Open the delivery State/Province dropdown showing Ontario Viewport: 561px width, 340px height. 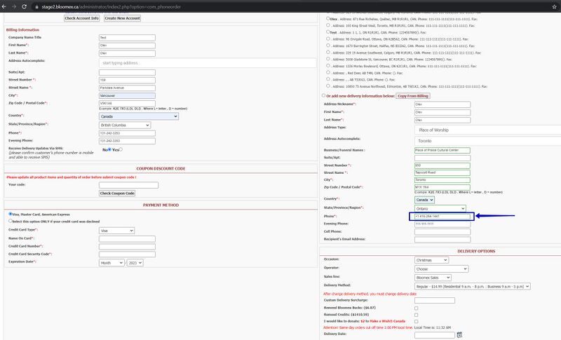point(440,208)
